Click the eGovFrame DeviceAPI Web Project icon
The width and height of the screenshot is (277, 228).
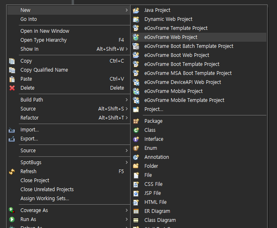pos(136,82)
